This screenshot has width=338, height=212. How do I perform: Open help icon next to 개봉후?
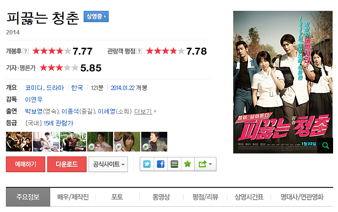click(26, 51)
